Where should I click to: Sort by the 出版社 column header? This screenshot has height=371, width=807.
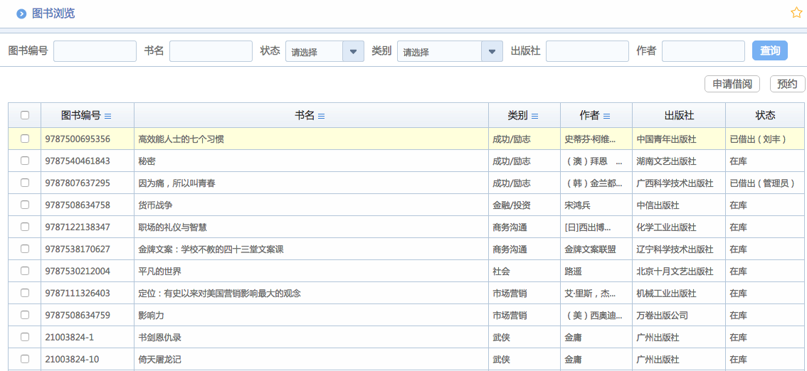[679, 115]
